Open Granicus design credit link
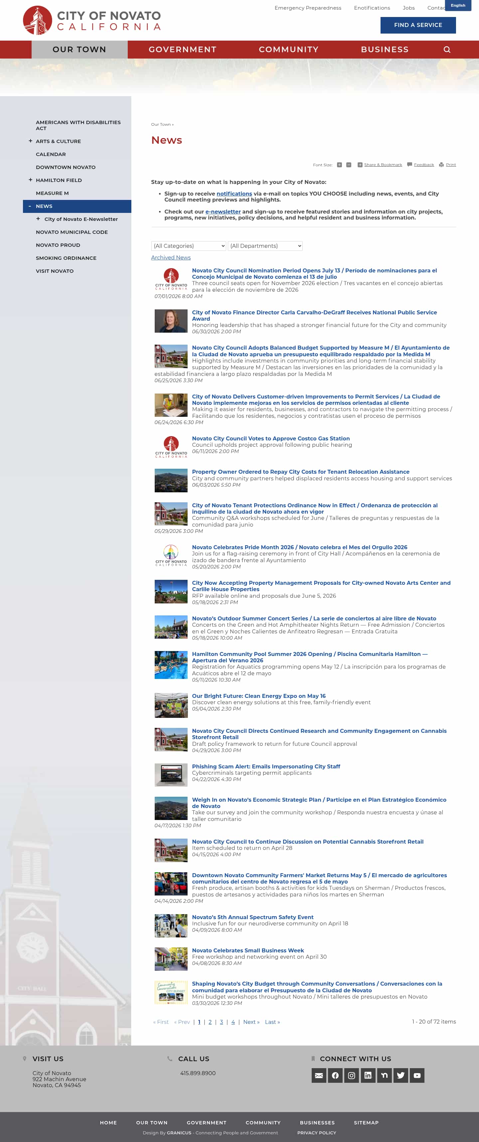Viewport: 479px width, 1142px height. (x=179, y=1133)
